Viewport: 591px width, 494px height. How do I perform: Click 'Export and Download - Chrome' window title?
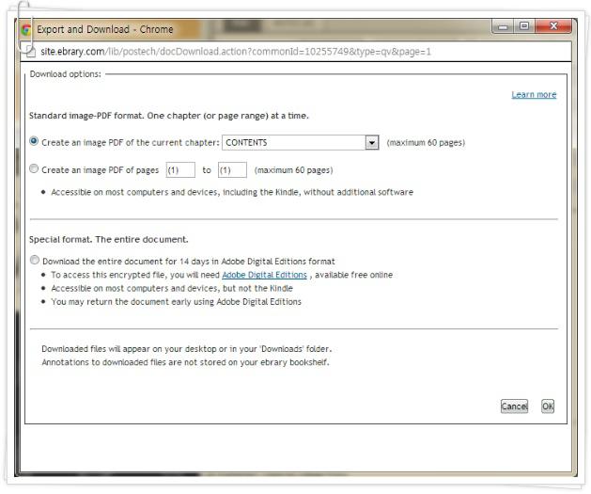click(105, 29)
